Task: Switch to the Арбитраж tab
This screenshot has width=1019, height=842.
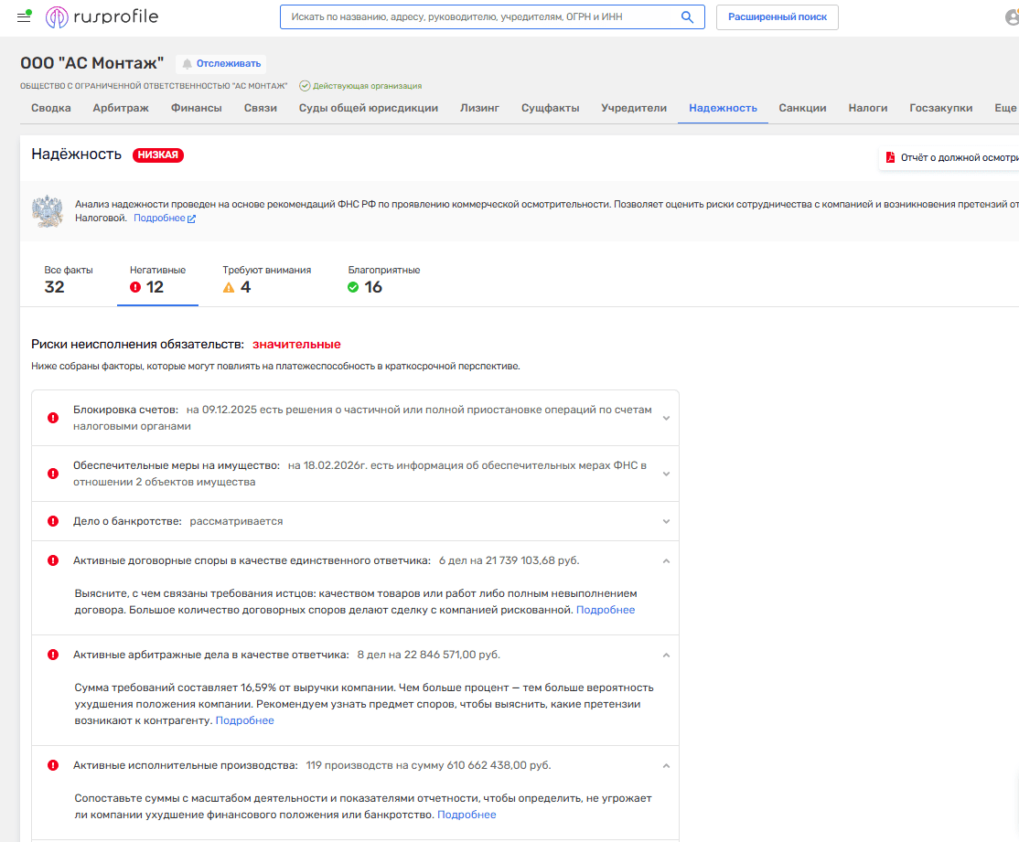Action: point(121,108)
